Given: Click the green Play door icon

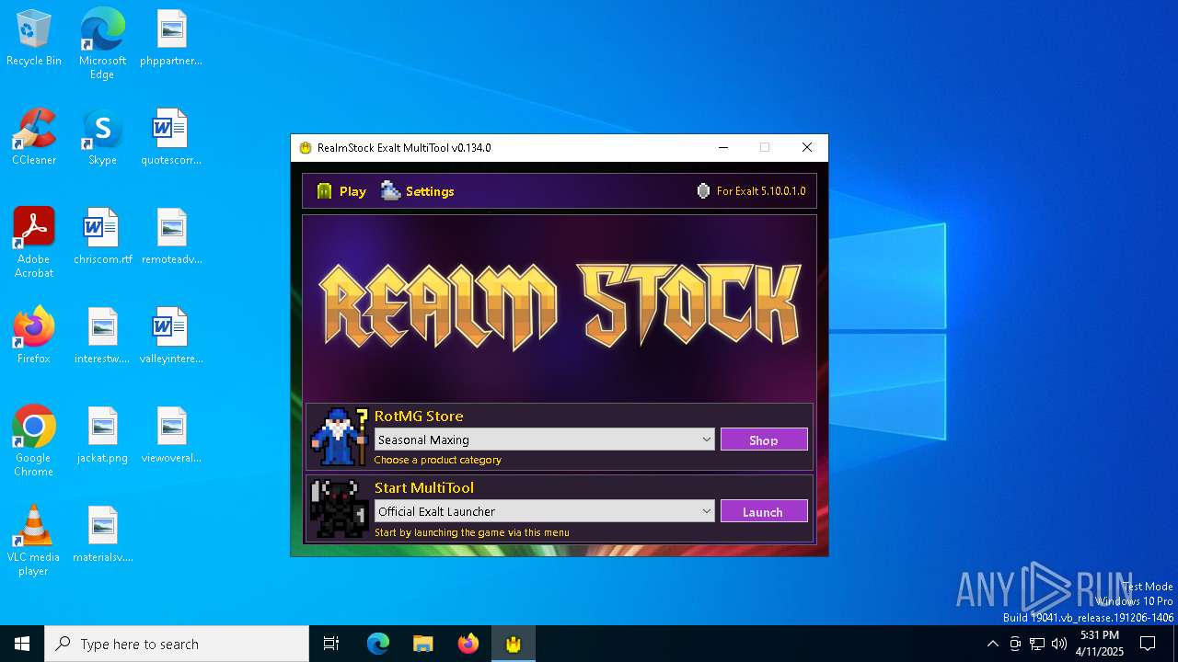Looking at the screenshot, I should click(324, 191).
